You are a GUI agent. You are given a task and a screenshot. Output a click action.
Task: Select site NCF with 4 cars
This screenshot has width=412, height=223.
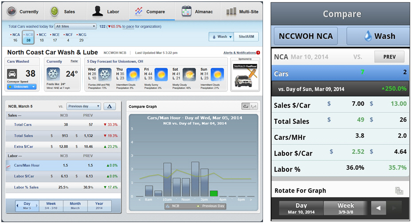pos(68,38)
